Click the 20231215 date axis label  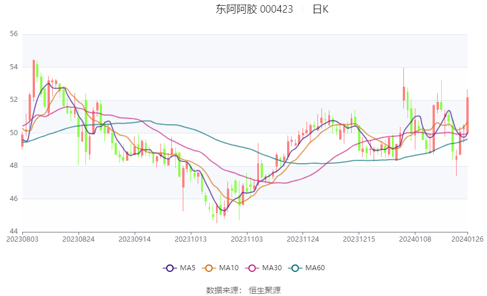[359, 239]
